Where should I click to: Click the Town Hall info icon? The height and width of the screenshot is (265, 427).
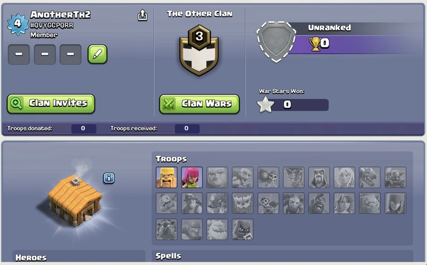point(109,178)
